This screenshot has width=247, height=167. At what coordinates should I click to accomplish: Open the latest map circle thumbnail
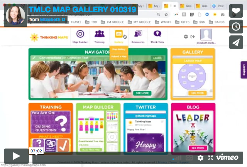(192, 77)
